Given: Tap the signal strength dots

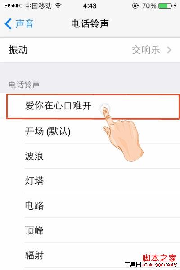Looking at the screenshot, I should click(13, 6).
